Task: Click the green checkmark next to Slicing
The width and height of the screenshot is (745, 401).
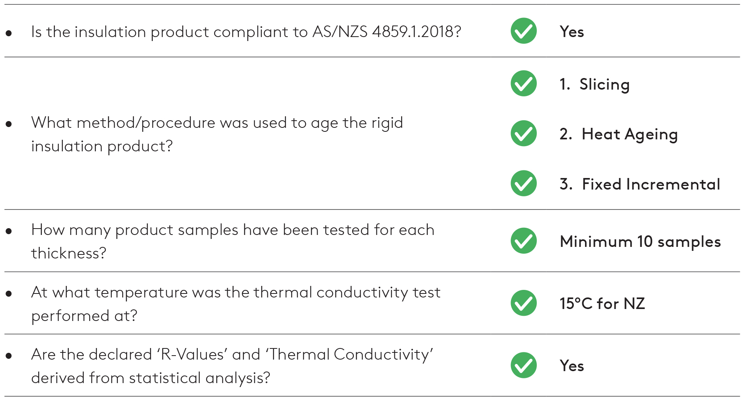Action: click(x=523, y=84)
